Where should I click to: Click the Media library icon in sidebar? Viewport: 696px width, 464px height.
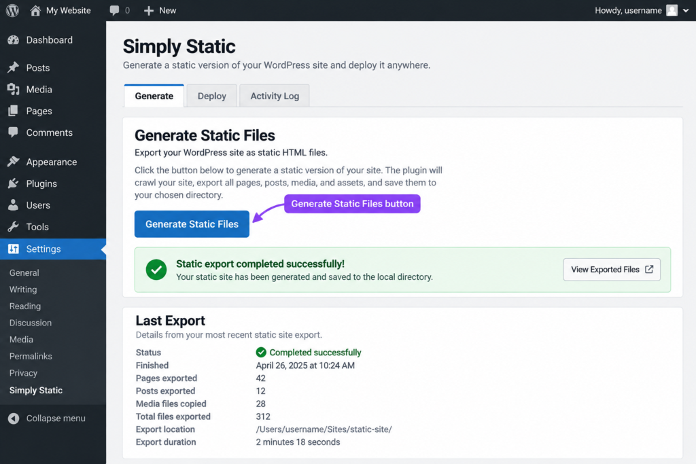point(14,89)
